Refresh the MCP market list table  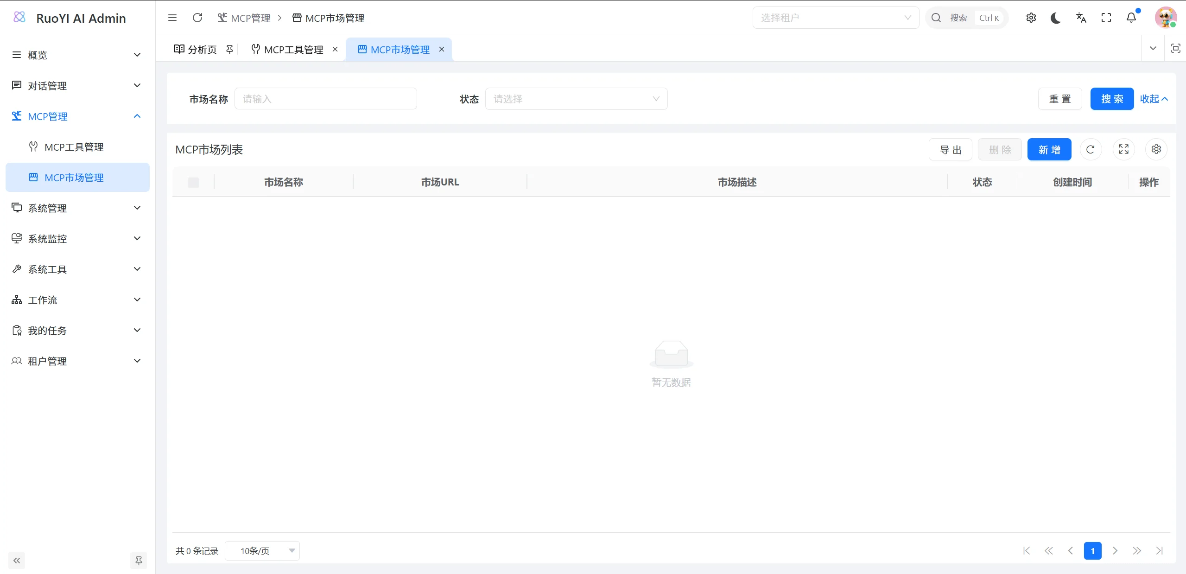tap(1091, 149)
